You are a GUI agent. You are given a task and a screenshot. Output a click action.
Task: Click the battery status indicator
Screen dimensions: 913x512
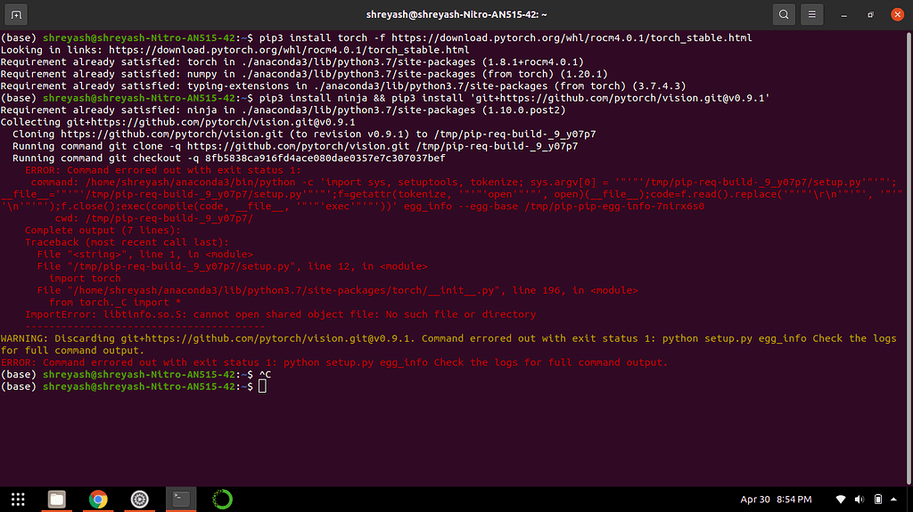[x=878, y=500]
